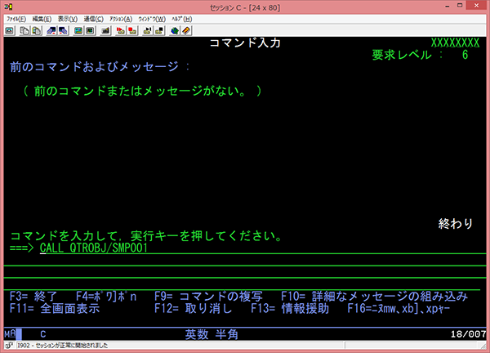Open the 通信(C) menu
This screenshot has height=353, width=490.
(93, 18)
